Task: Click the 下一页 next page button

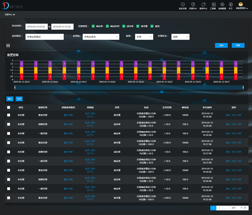Action: point(243,208)
